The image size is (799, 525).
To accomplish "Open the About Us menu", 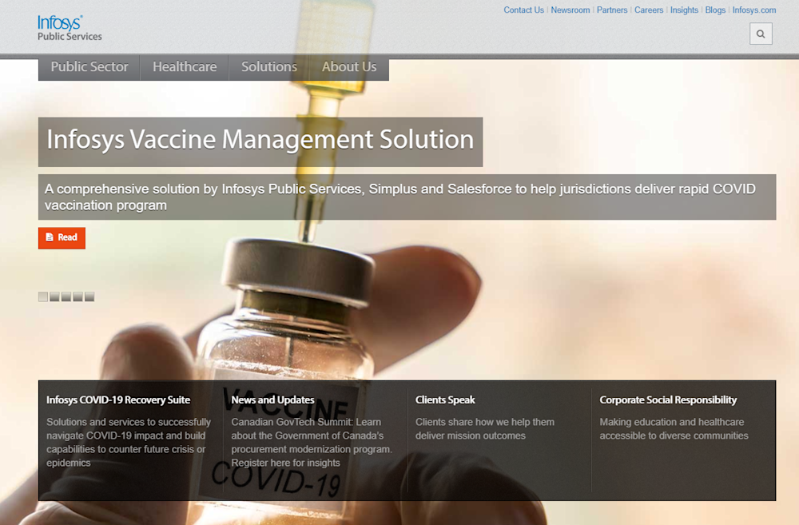I will [349, 67].
